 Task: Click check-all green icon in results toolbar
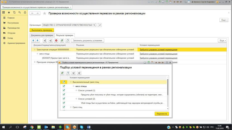pos(62,40)
